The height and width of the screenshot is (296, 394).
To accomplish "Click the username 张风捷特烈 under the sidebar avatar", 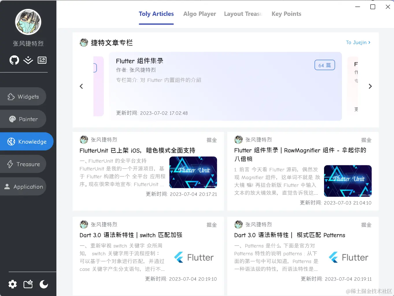I will pyautogui.click(x=28, y=44).
